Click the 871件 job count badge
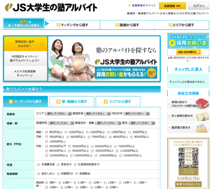Screen dimensions: 211x189 point(24,24)
